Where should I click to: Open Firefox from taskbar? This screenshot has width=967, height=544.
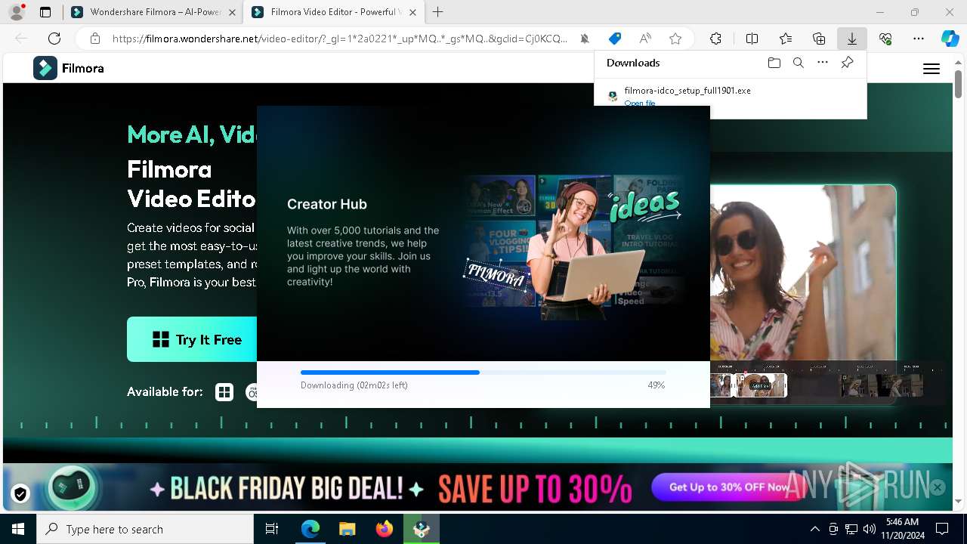384,529
